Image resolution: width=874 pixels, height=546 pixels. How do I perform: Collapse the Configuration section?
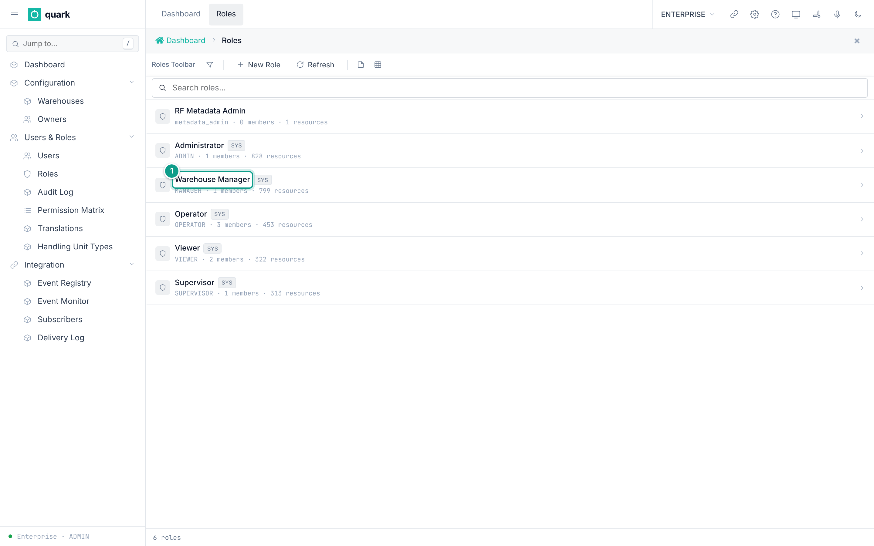coord(132,82)
